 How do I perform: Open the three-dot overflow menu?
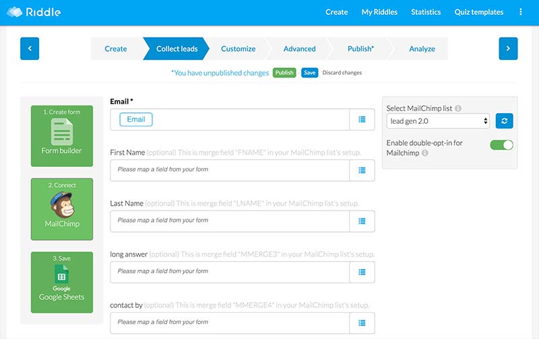coord(520,12)
